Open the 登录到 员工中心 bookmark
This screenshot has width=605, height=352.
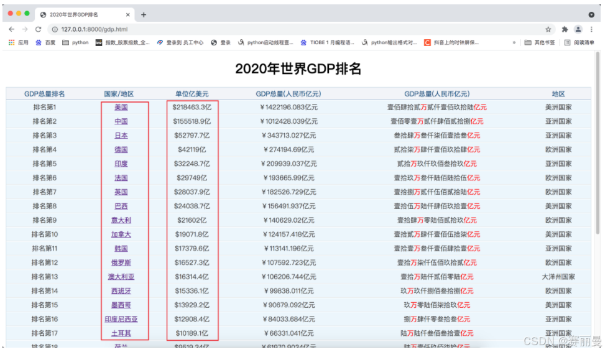coord(180,42)
